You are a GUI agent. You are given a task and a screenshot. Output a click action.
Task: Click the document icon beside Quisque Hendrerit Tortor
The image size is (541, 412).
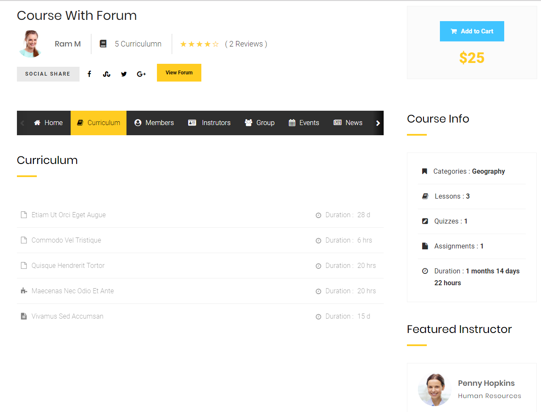pyautogui.click(x=24, y=265)
